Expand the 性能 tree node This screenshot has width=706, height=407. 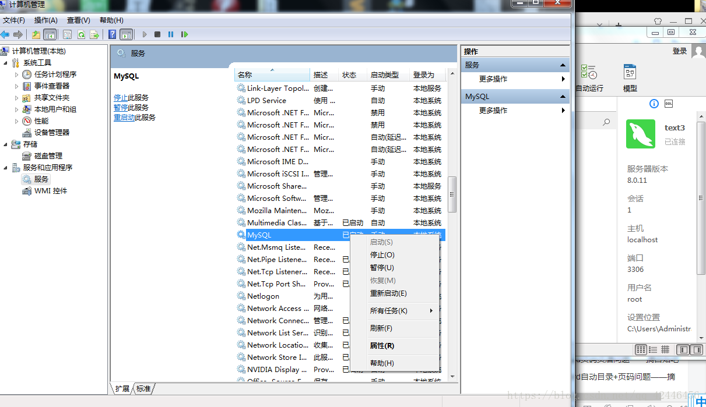(x=17, y=121)
